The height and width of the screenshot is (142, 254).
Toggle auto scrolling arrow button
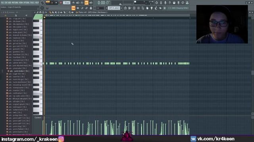(78, 8)
